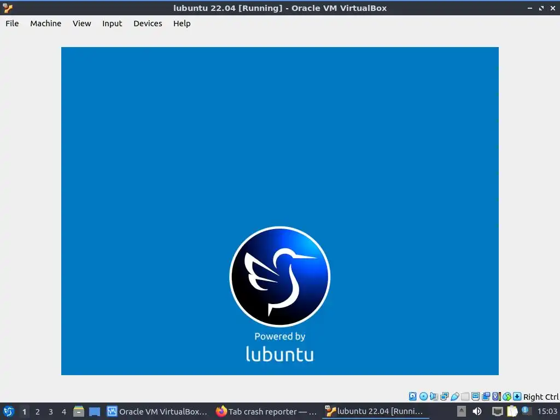Click inside the VM display showing Lubuntu splash

tap(279, 211)
